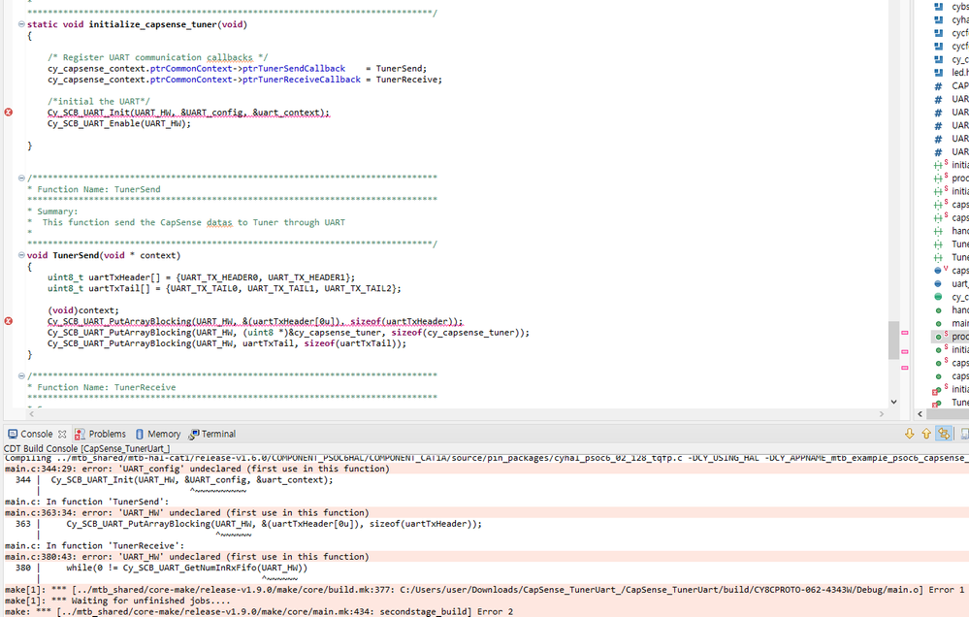Toggle Show Console When Standard Error Changes
The height and width of the screenshot is (617, 969).
point(943,436)
